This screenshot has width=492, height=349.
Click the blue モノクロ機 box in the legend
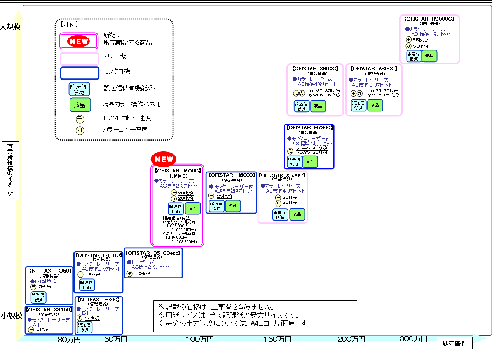click(79, 73)
